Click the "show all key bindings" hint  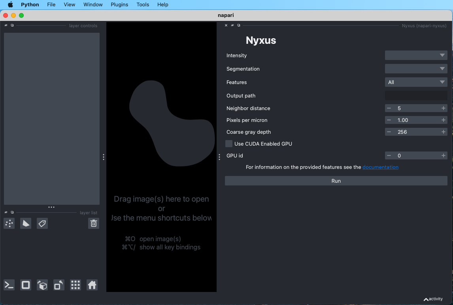170,247
